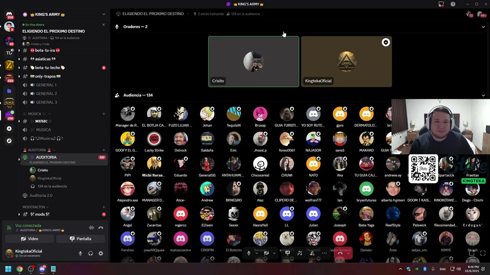Open User Settings gear icon
Screen dimensions: 490x275
[101, 253]
